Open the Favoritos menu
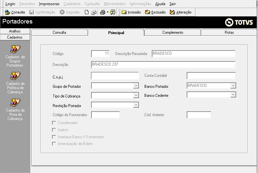 (27, 4)
